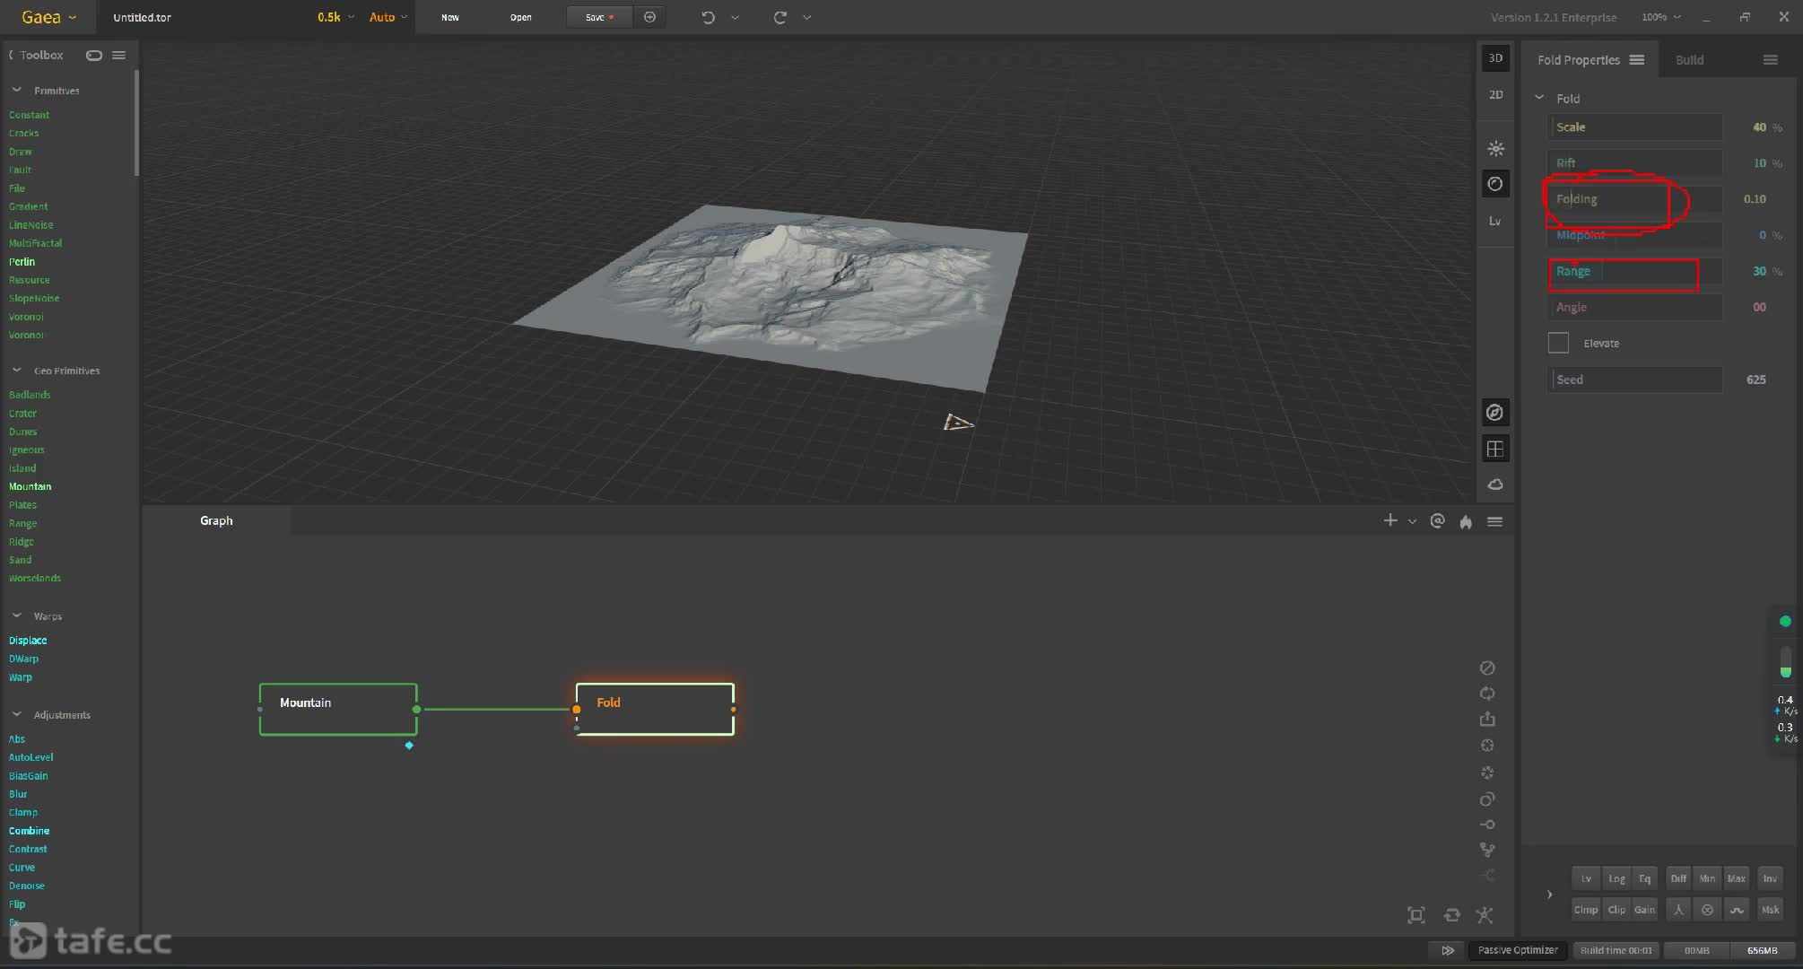Select the Graph tab

click(x=216, y=520)
